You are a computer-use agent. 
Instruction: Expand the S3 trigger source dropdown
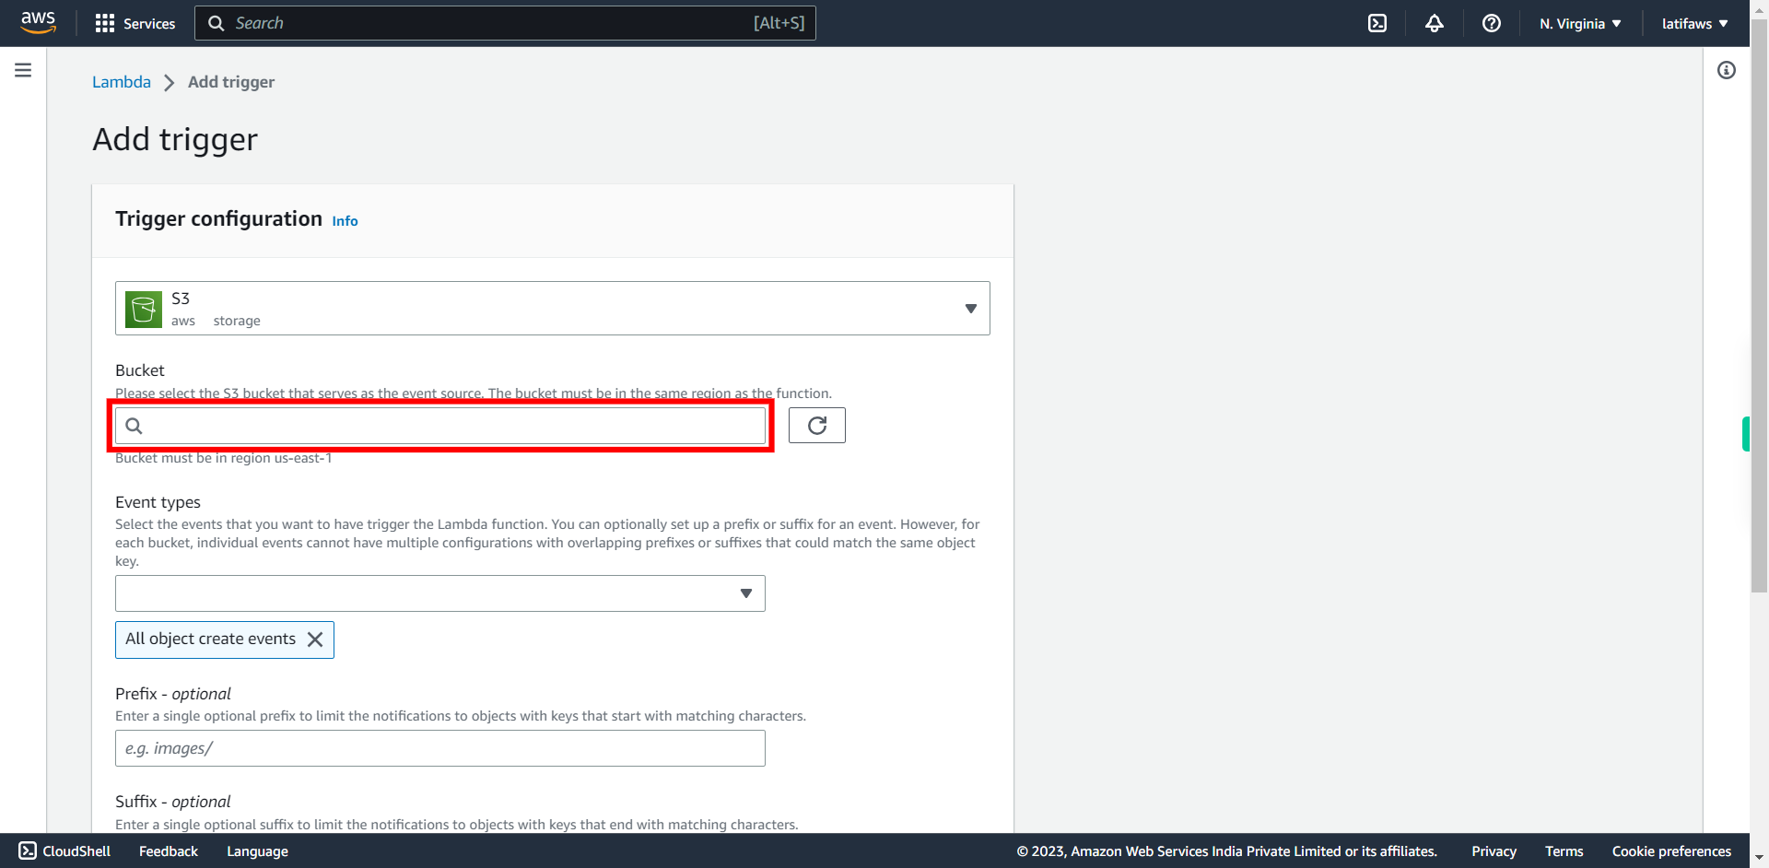(x=553, y=308)
